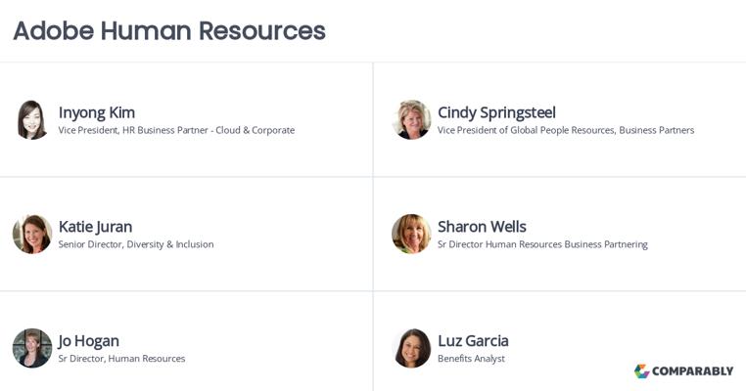The width and height of the screenshot is (746, 391).
Task: Open the Katie Juran name link
Action: (x=95, y=227)
